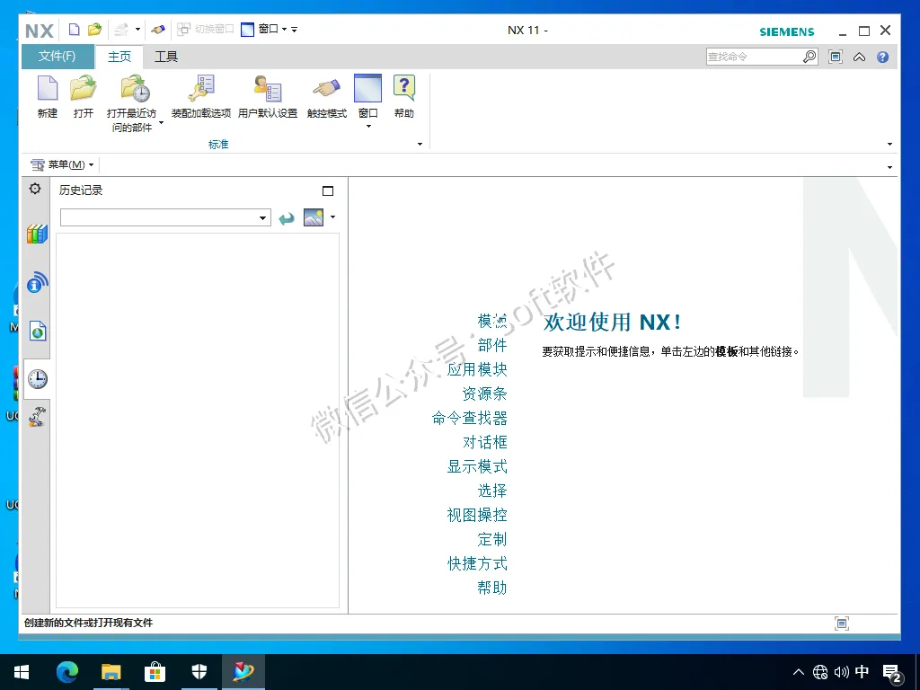Click the 中 input method indicator
The height and width of the screenshot is (690, 920).
(862, 672)
